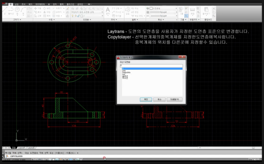264x164 pixels.
Task: Open the lineweight ByLayer dropdown
Action: (163, 12)
